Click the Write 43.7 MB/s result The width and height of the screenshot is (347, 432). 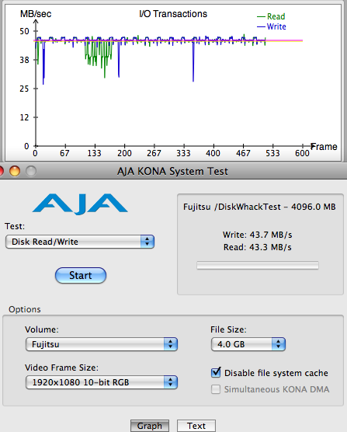point(257,235)
